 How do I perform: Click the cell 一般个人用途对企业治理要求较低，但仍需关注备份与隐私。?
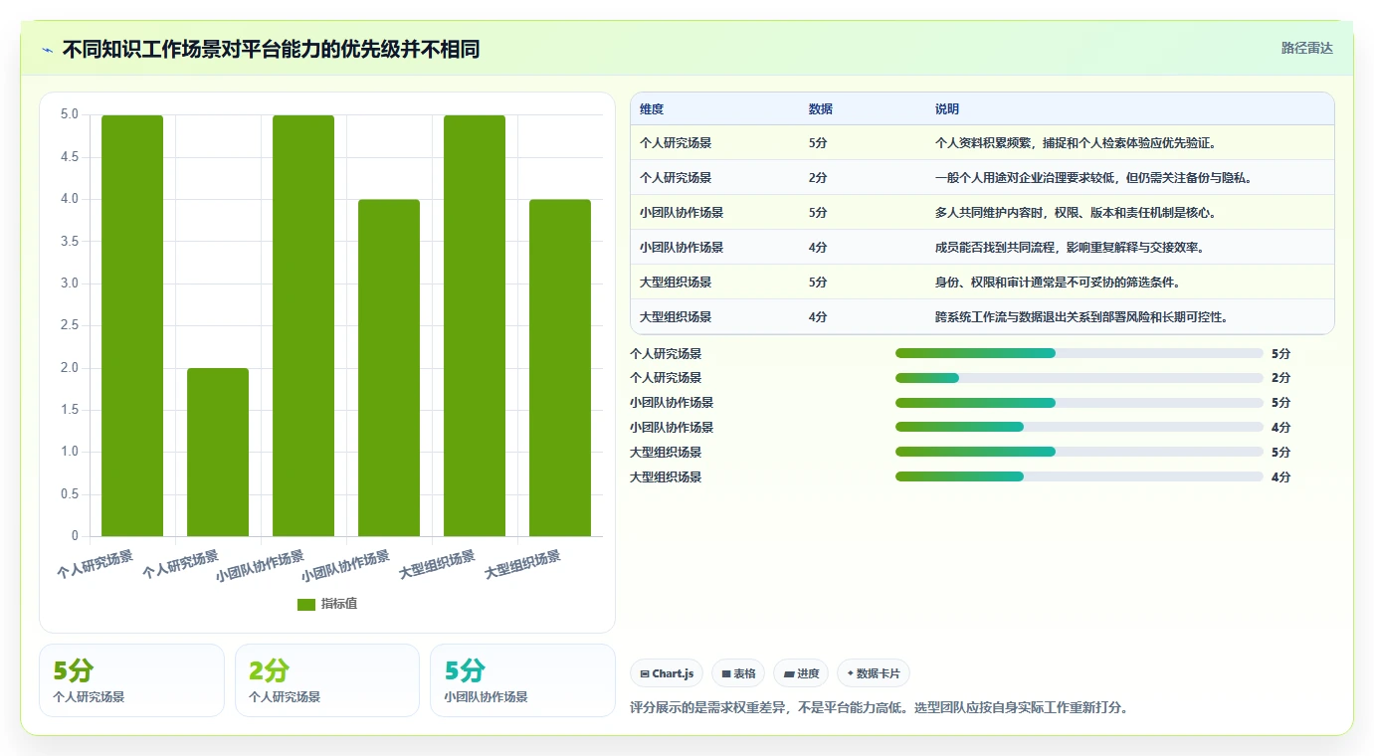click(x=1092, y=178)
